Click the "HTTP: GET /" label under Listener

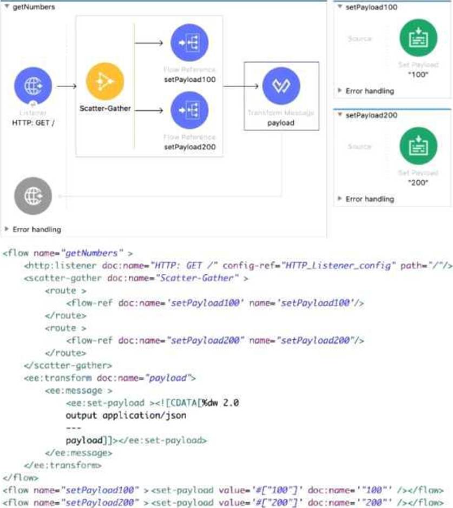33,122
